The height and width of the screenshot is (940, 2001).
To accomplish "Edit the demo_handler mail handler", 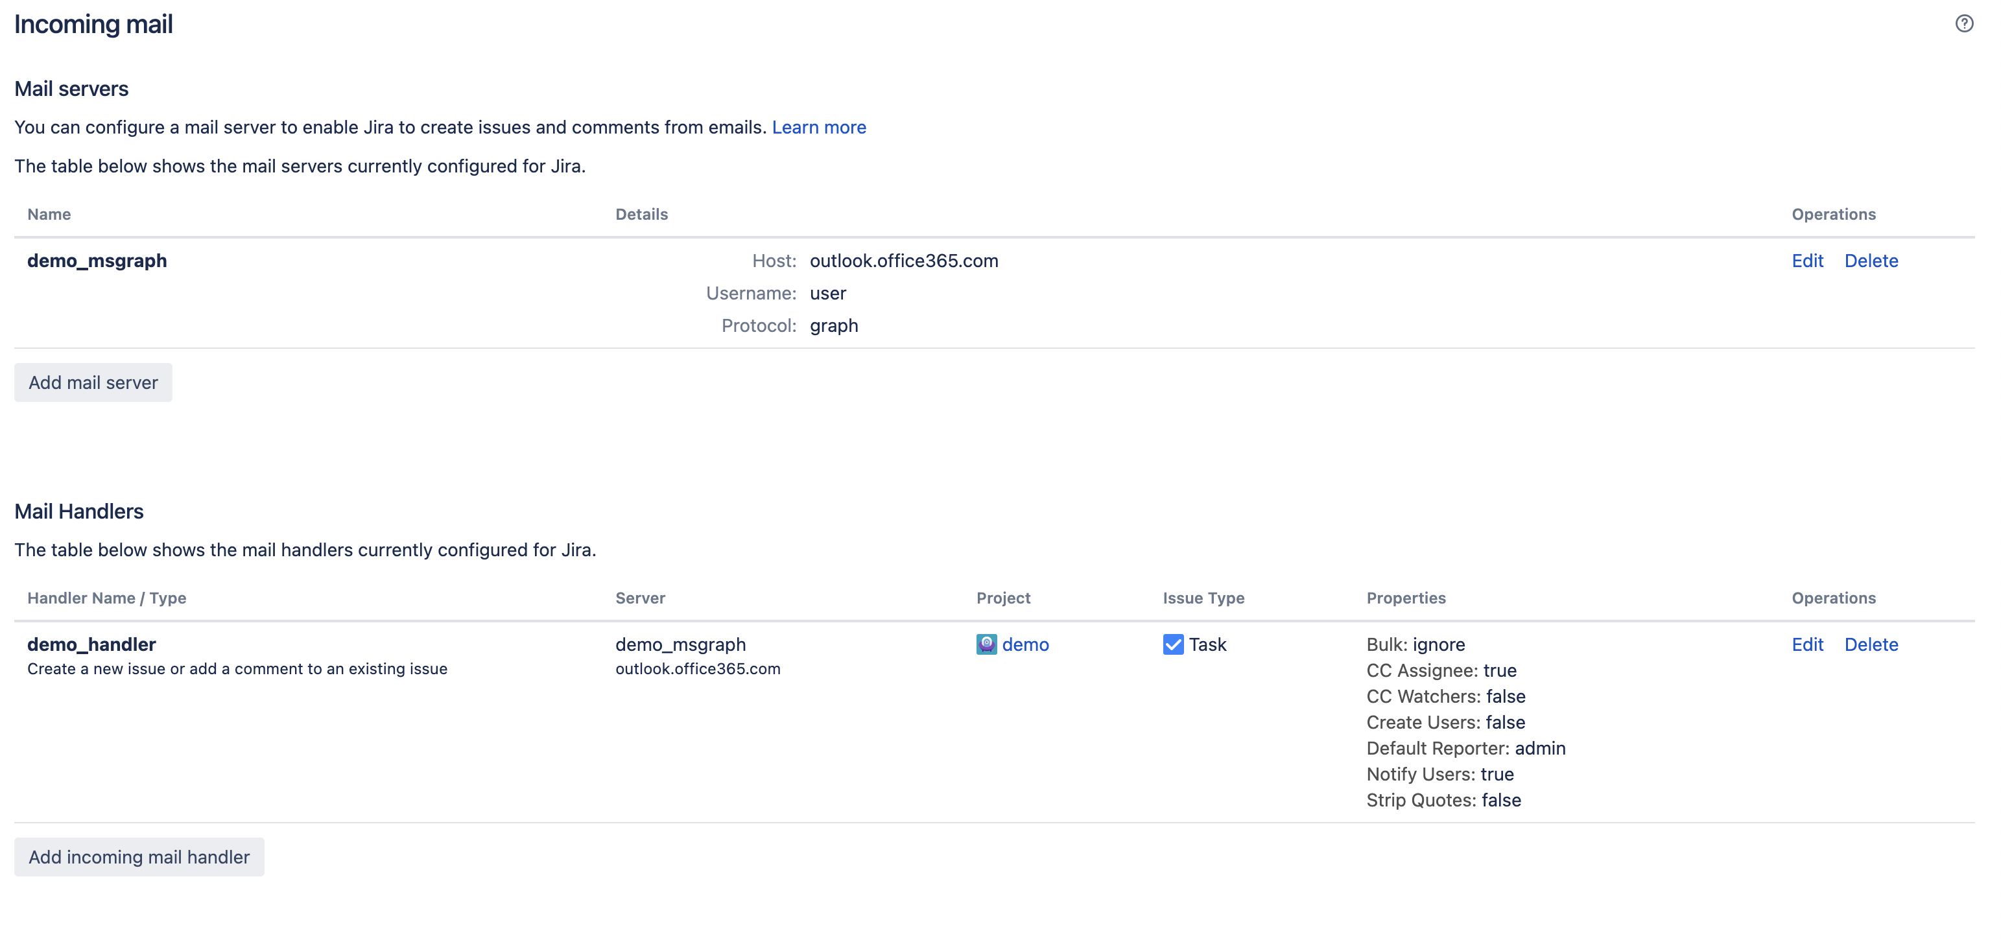I will pyautogui.click(x=1807, y=644).
